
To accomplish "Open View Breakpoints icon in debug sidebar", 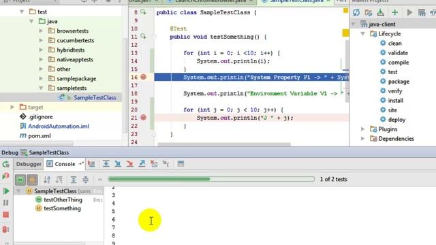I will (x=6, y=229).
